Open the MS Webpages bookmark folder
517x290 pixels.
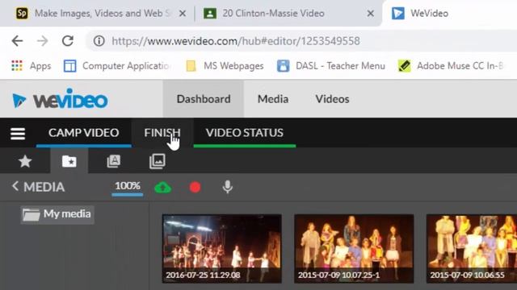225,66
